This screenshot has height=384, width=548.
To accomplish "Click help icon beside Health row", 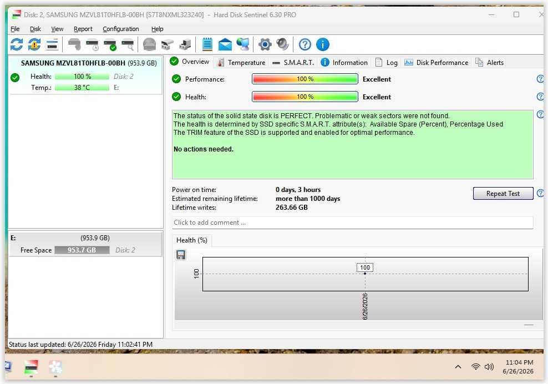I will click(540, 97).
